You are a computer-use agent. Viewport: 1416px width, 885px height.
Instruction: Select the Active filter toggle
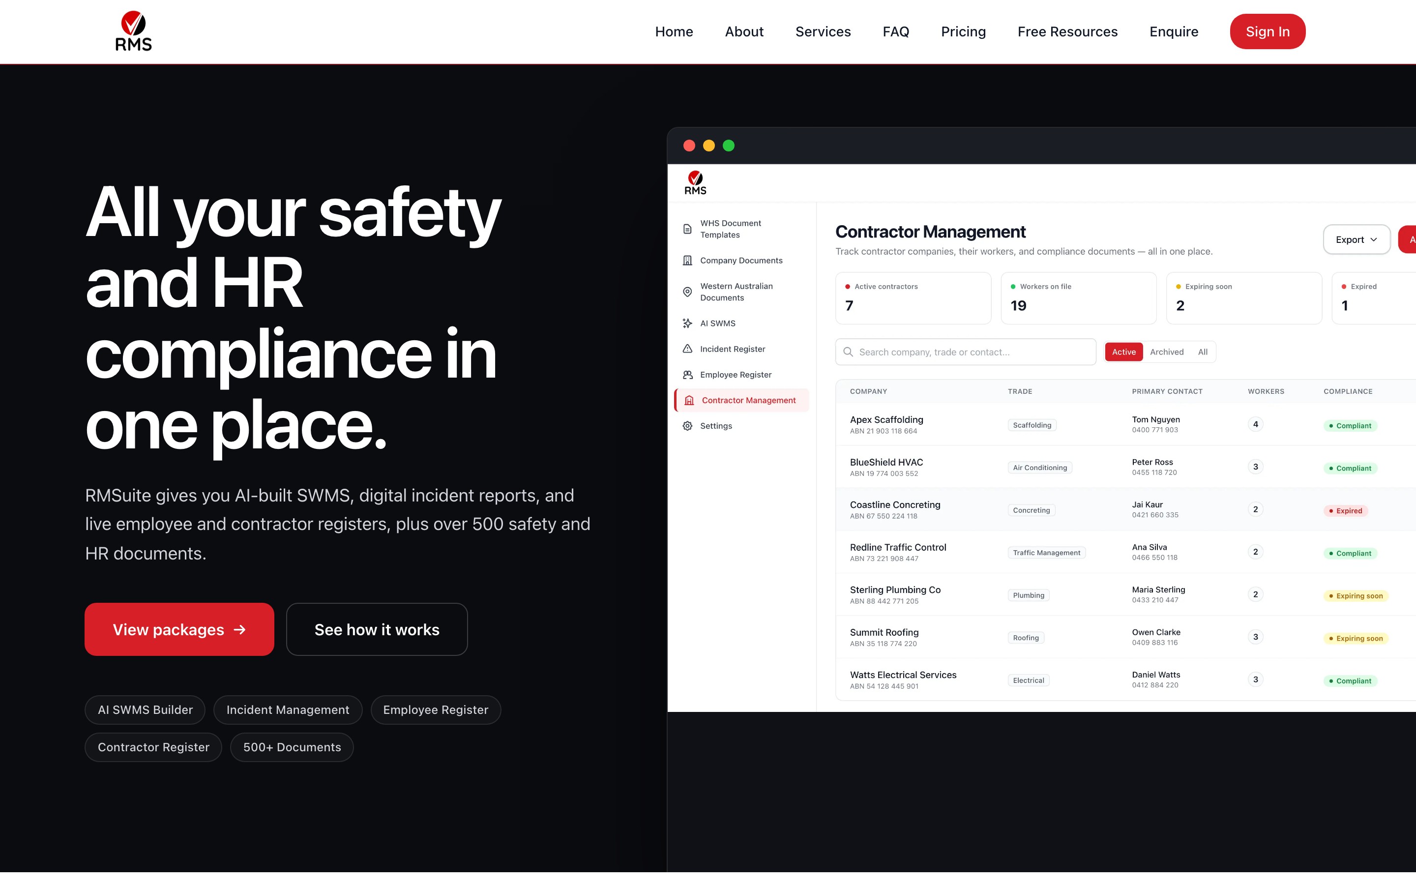[1123, 352]
